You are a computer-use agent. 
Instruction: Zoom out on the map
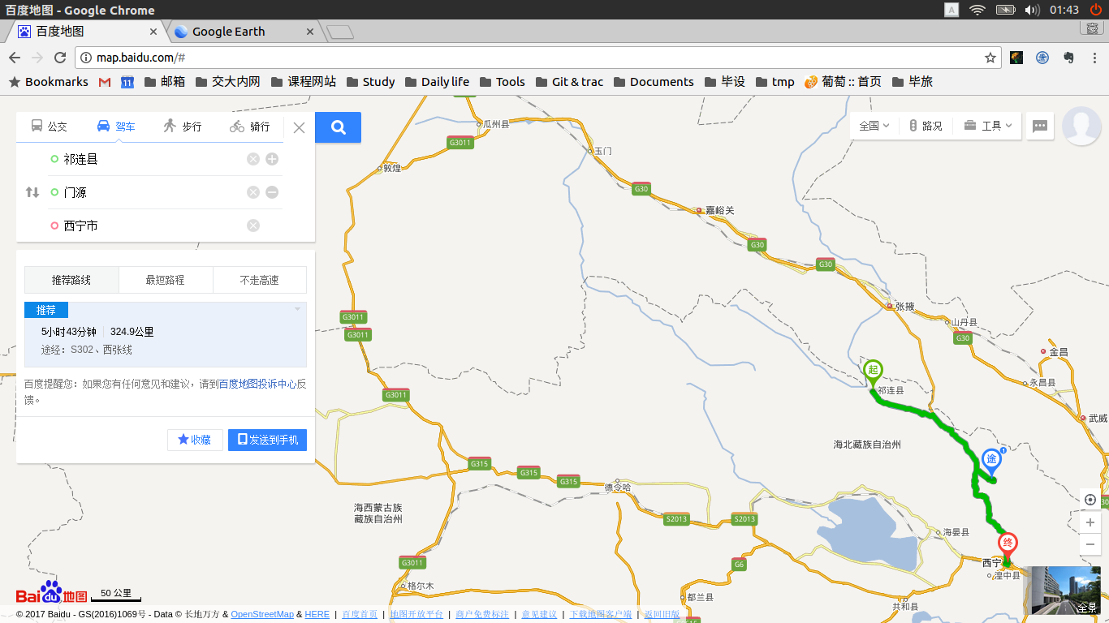[1090, 544]
